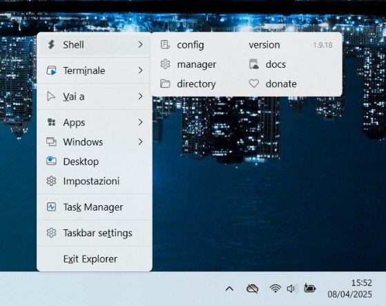This screenshot has width=386, height=306.
Task: Open the Wi-Fi network tray icon
Action: pyautogui.click(x=276, y=288)
